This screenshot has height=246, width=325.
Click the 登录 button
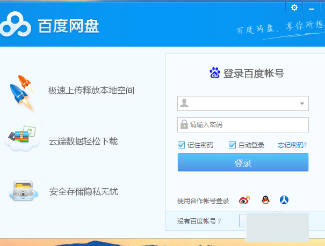(243, 162)
